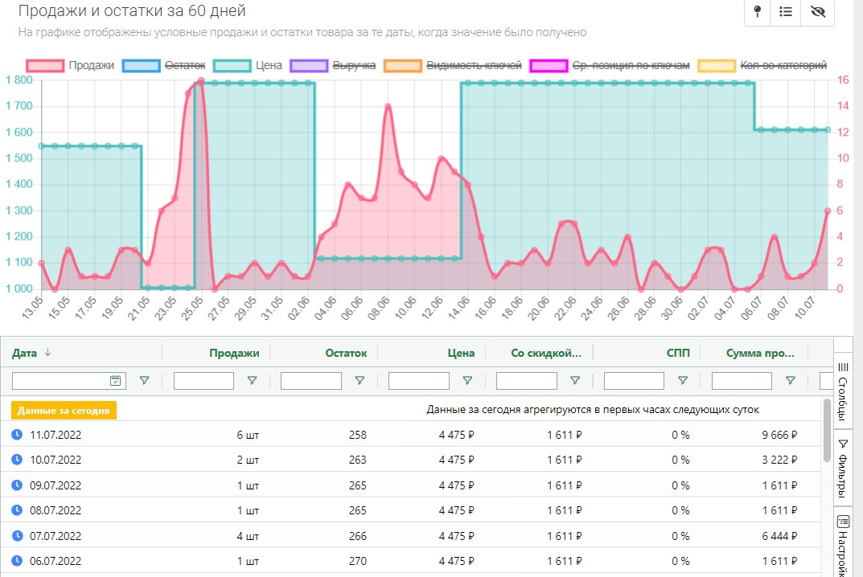The height and width of the screenshot is (577, 863).
Task: Click the filter funnel for Дата column
Action: pos(145,381)
